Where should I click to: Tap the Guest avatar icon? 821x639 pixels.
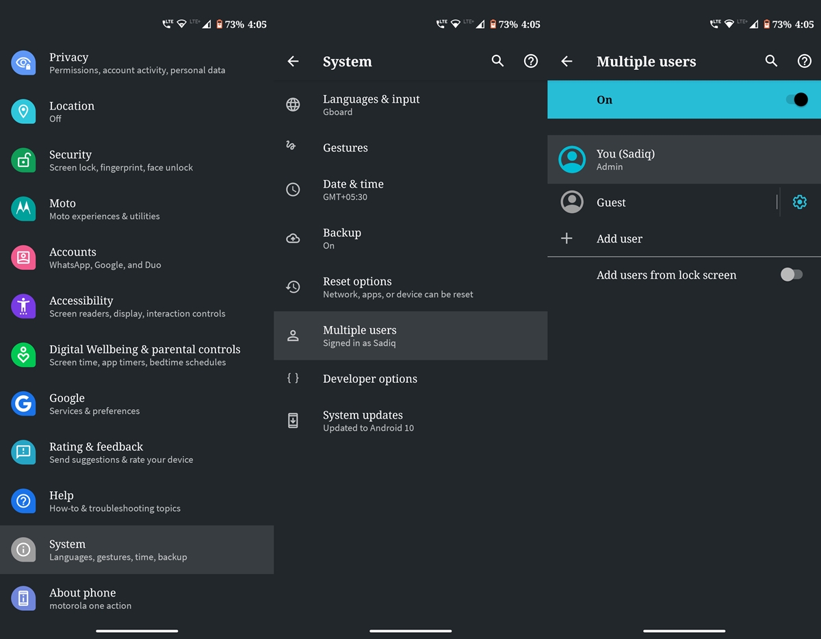click(572, 202)
